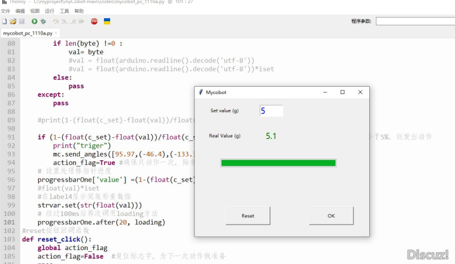Click the 'strvar.set(str(float(val)))' code line

(89, 205)
